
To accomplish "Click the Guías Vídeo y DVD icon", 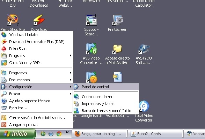I will (x=4, y=63).
